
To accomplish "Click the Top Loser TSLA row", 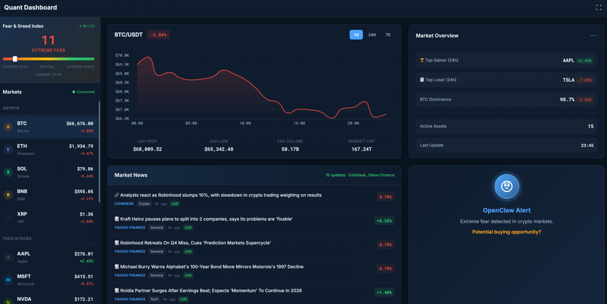I will coord(506,80).
